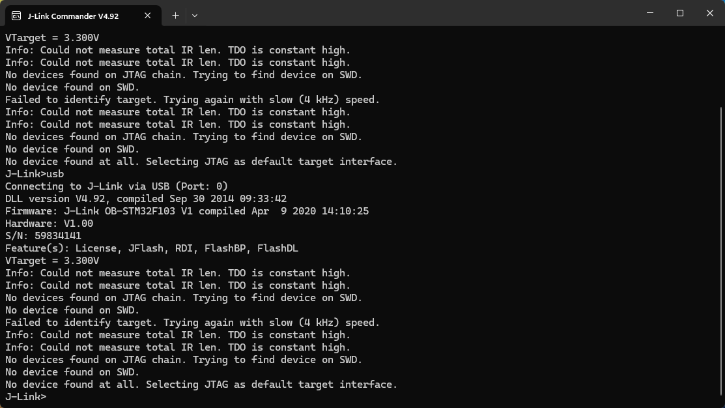Open a new tab with the plus button
The image size is (725, 408).
tap(175, 15)
